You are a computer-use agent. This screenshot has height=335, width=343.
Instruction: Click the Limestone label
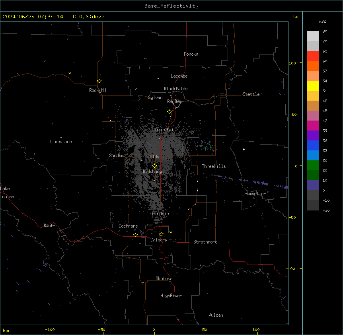pyautogui.click(x=61, y=142)
